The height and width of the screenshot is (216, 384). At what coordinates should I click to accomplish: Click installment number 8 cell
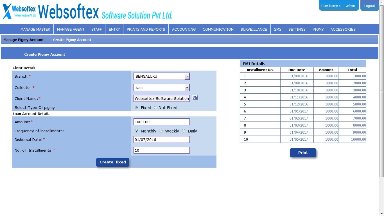[260, 125]
